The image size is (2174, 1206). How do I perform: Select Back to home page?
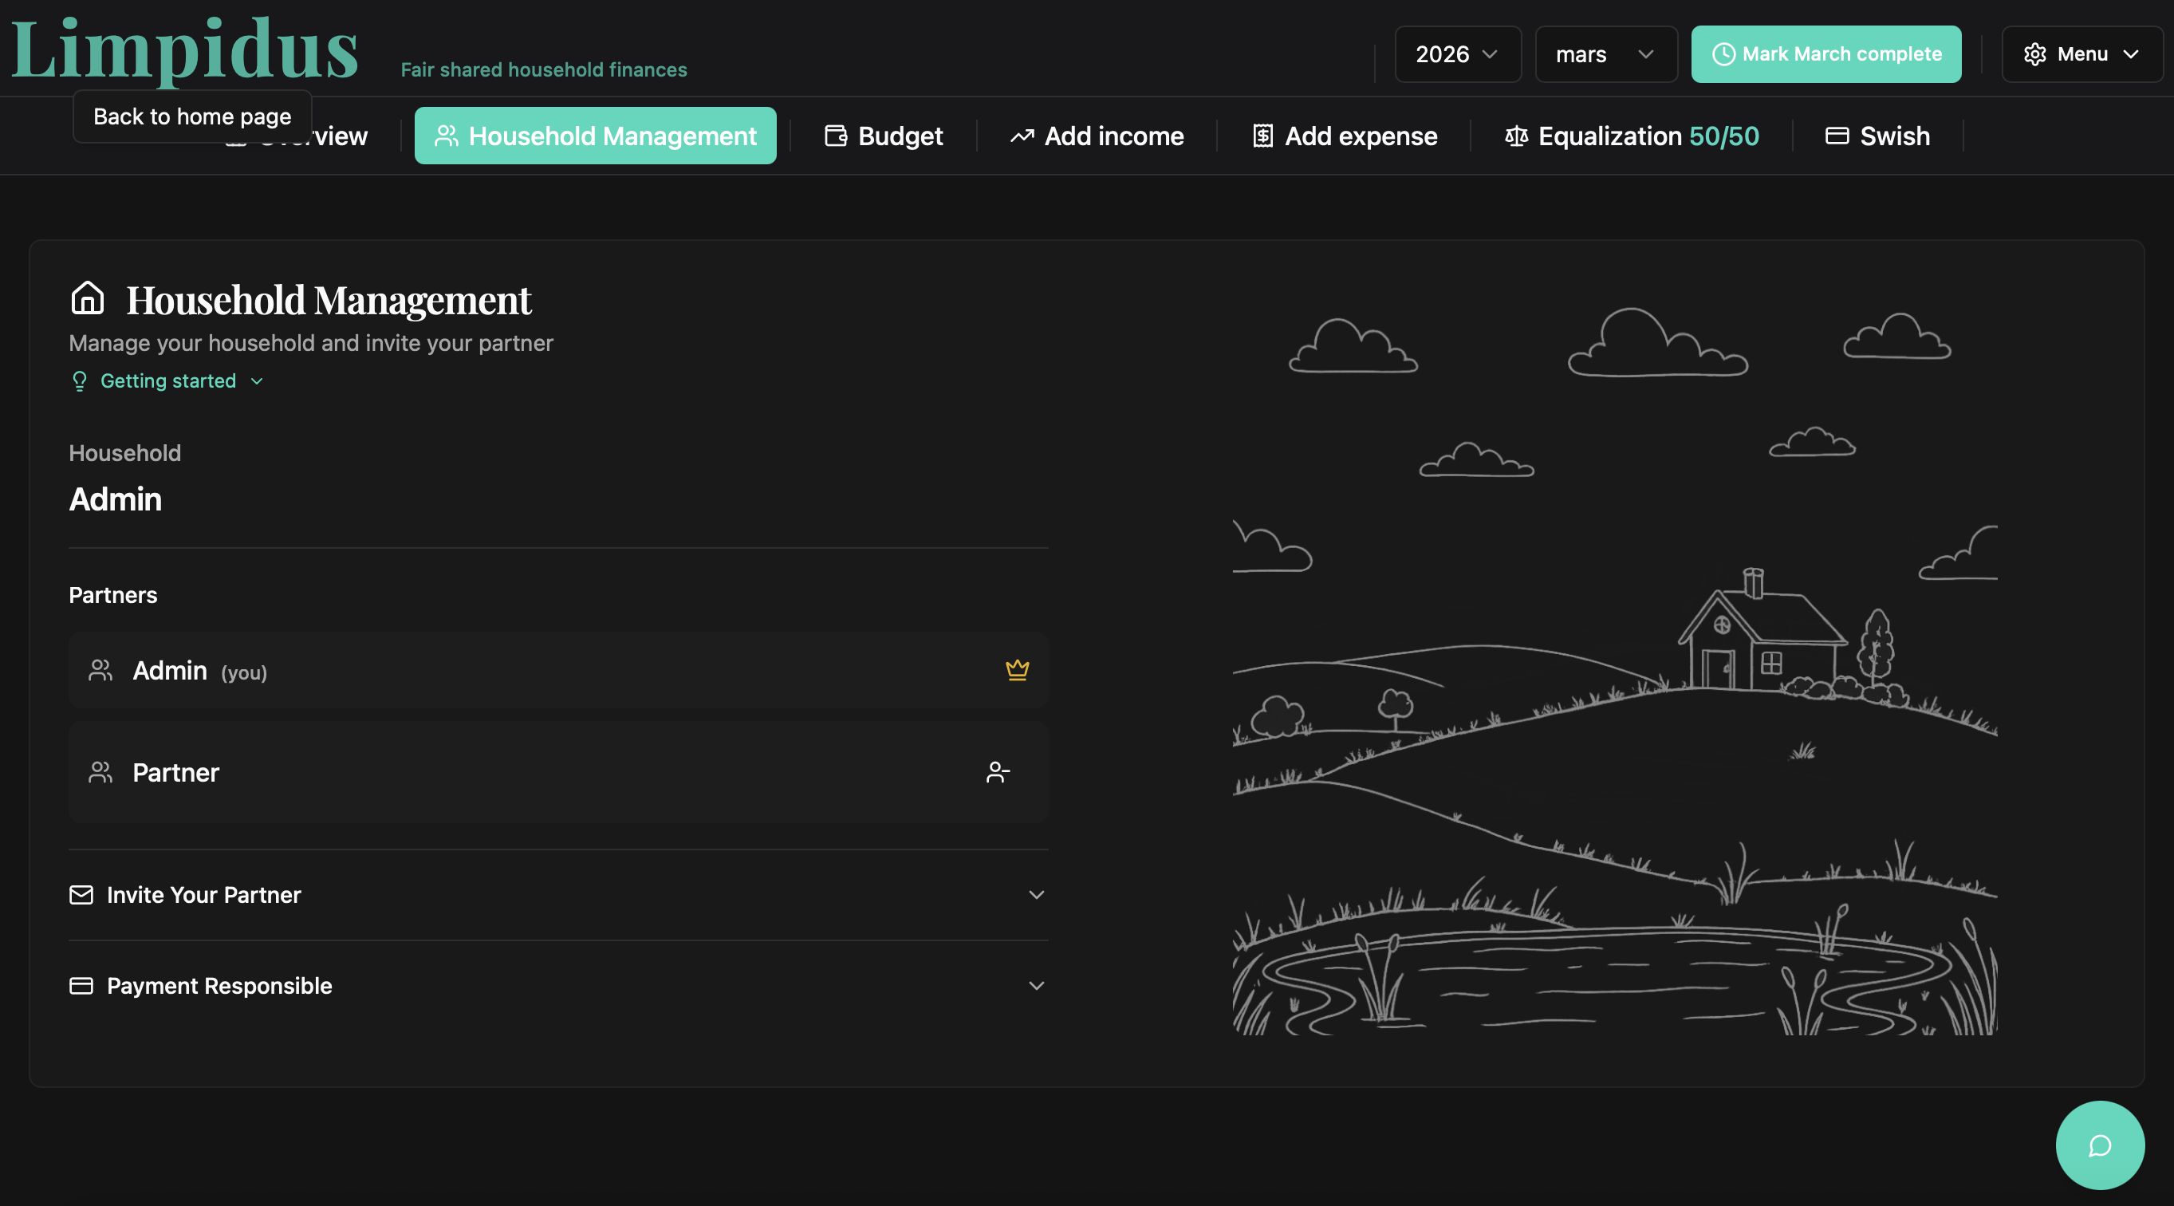[191, 116]
